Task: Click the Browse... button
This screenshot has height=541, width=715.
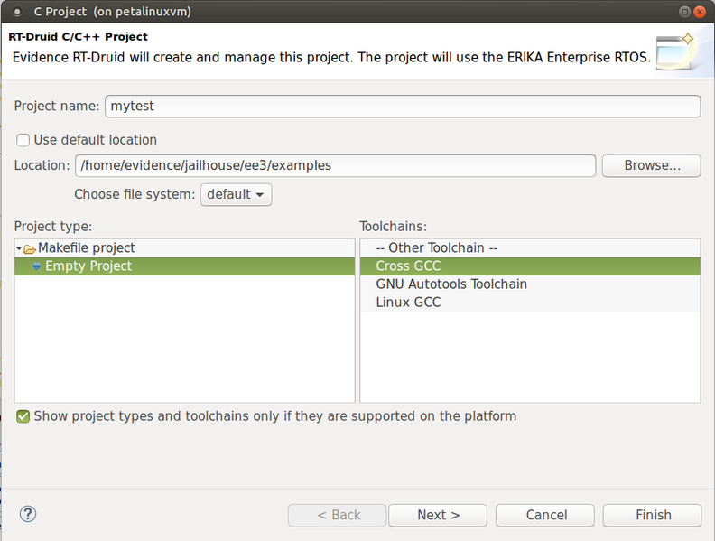Action: coord(651,165)
